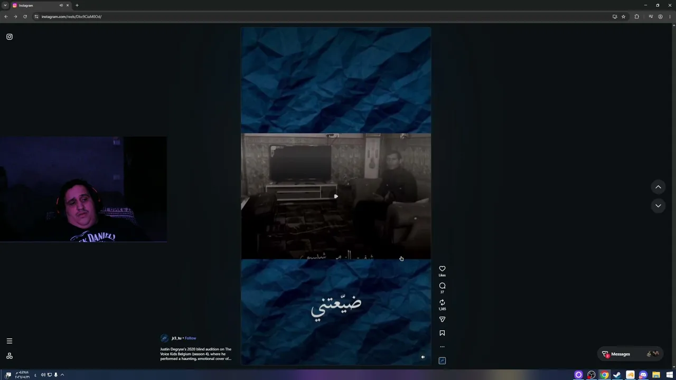Bookmark this page with star icon
676x380 pixels.
(623, 16)
